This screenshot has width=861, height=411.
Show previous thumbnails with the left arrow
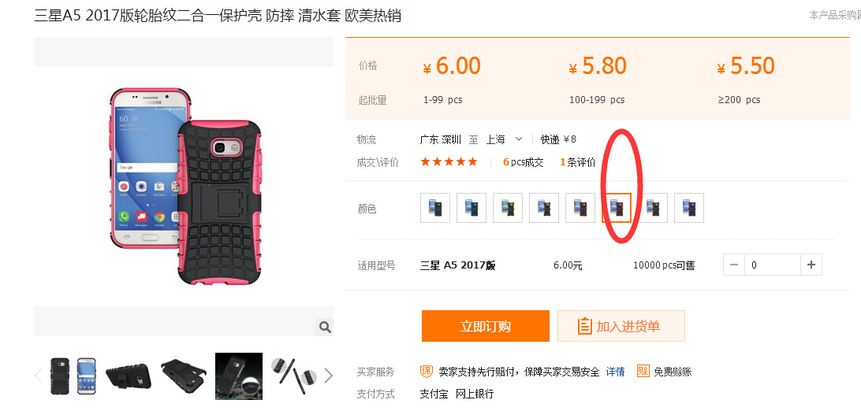click(x=39, y=376)
